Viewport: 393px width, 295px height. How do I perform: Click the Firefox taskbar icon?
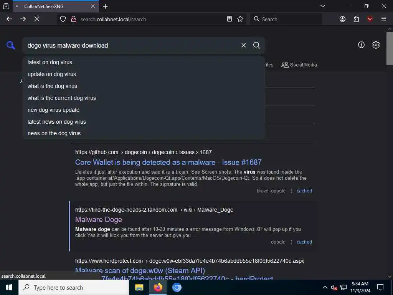point(158,287)
